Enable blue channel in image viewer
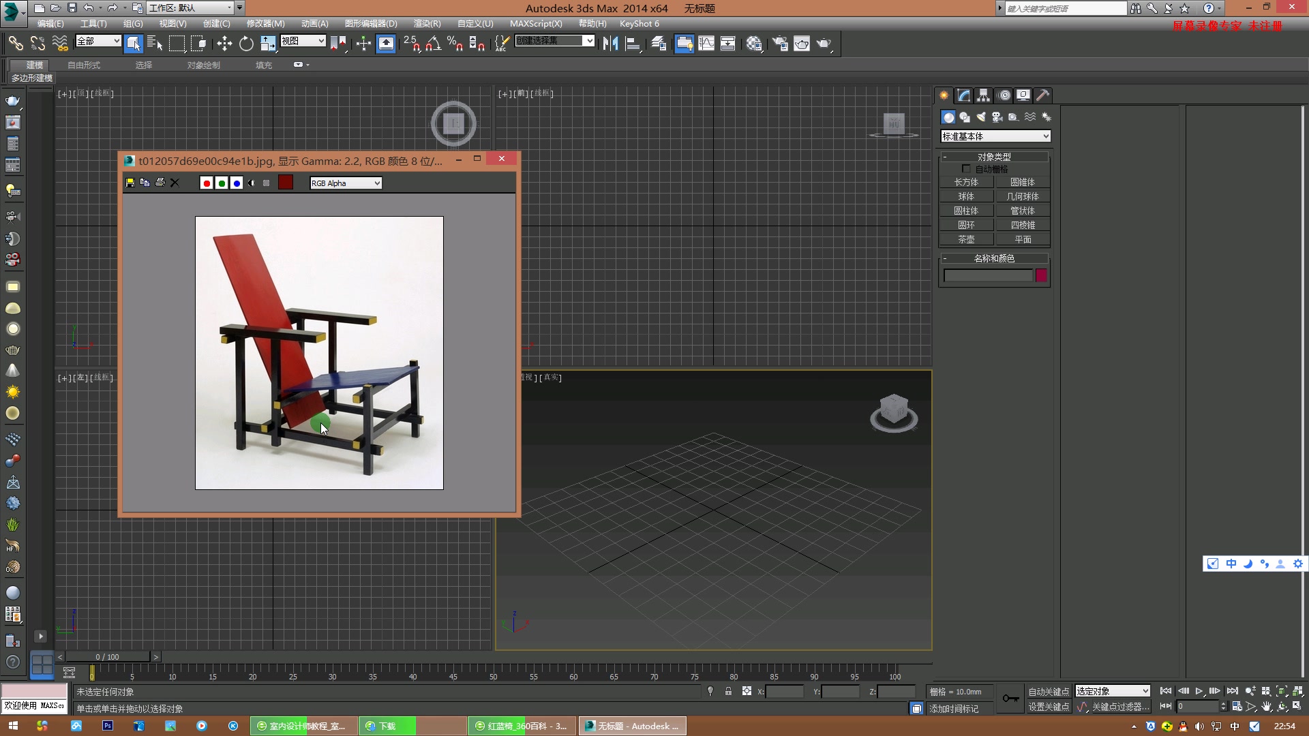1309x736 pixels. pos(237,183)
